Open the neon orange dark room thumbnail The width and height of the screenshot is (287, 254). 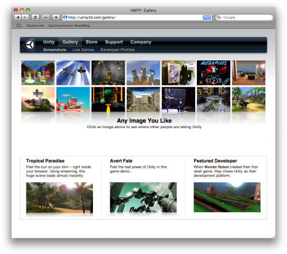(x=108, y=99)
